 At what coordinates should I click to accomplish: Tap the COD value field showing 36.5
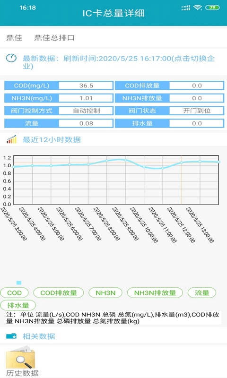[86, 86]
